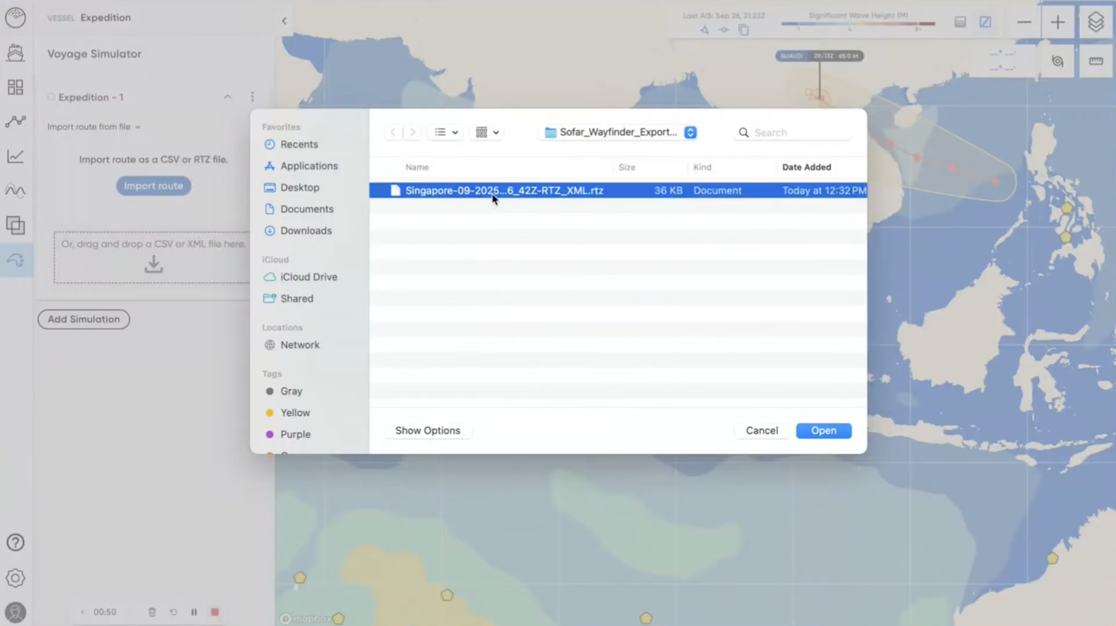Image resolution: width=1116 pixels, height=626 pixels.
Task: Click the edit pencil icon in top toolbar
Action: point(985,22)
